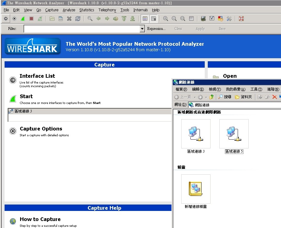Open the Edit display filter icon

pos(212,19)
